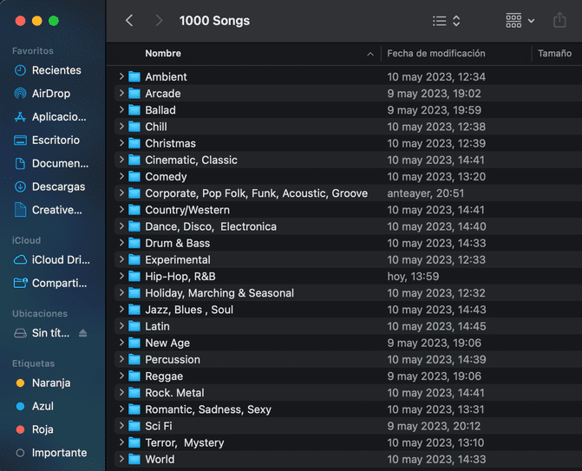Sort by the Nombre column header
This screenshot has width=582, height=471.
click(x=163, y=54)
